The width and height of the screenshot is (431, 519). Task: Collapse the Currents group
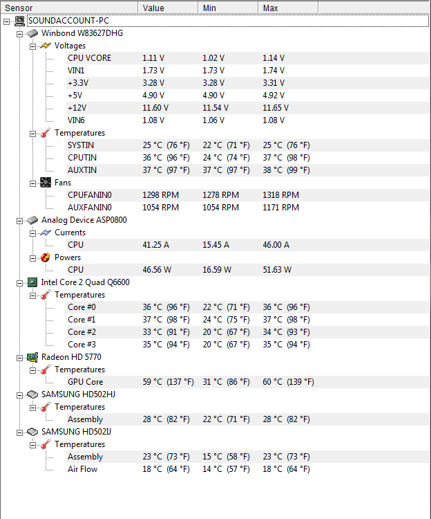[32, 233]
